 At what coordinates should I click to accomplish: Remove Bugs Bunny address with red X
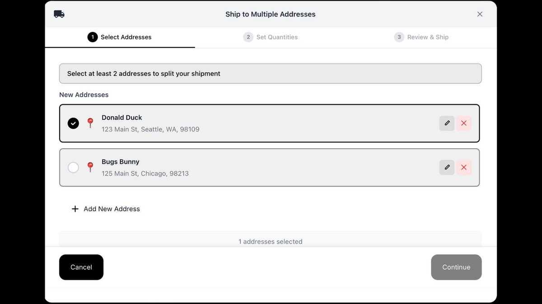coord(464,167)
